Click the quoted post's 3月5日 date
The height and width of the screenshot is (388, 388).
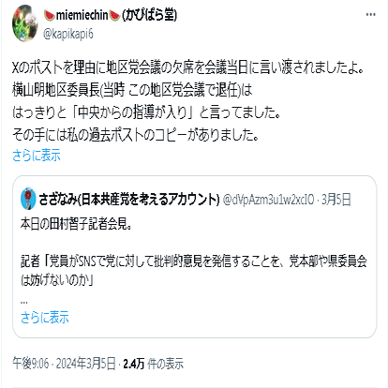coord(336,200)
